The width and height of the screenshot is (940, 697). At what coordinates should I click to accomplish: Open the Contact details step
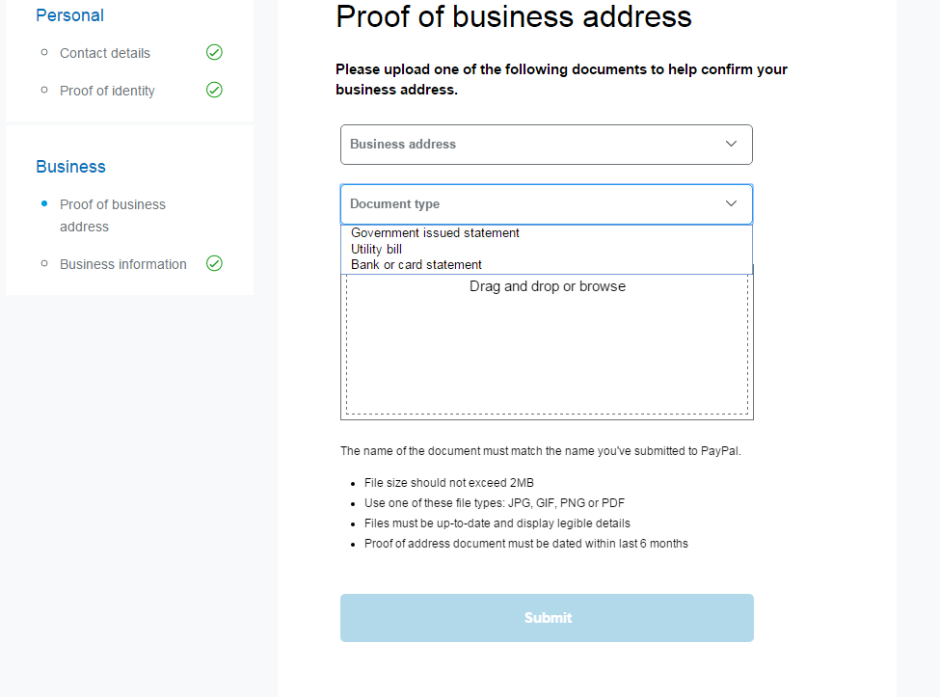(x=105, y=53)
